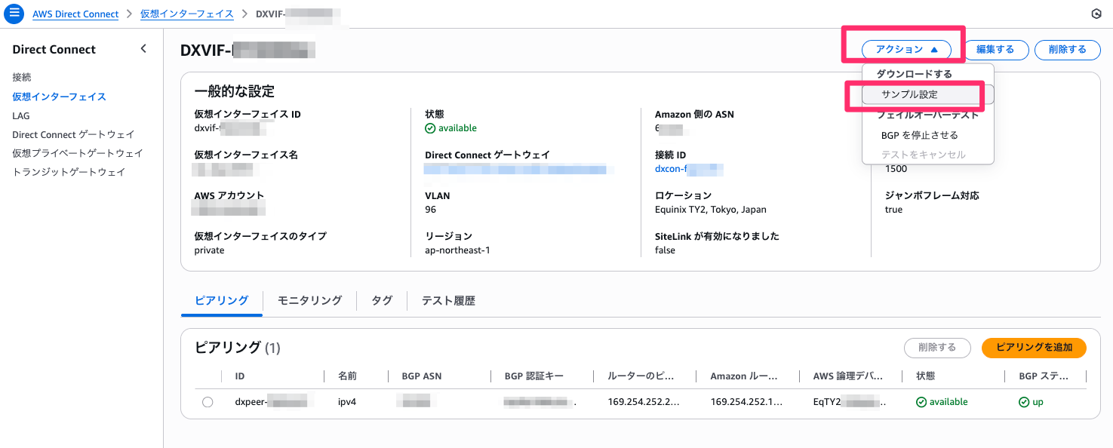
Task: Switch to the タグ tab
Action: click(382, 300)
